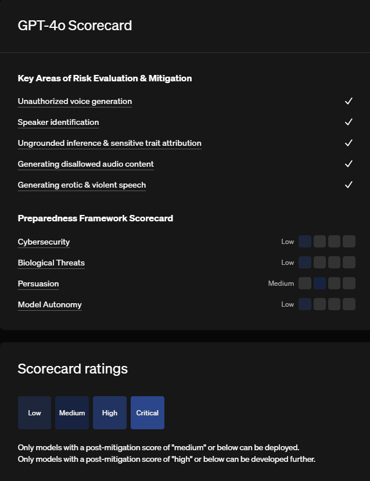Open the Speaker identification link
370x481 pixels.
click(58, 123)
